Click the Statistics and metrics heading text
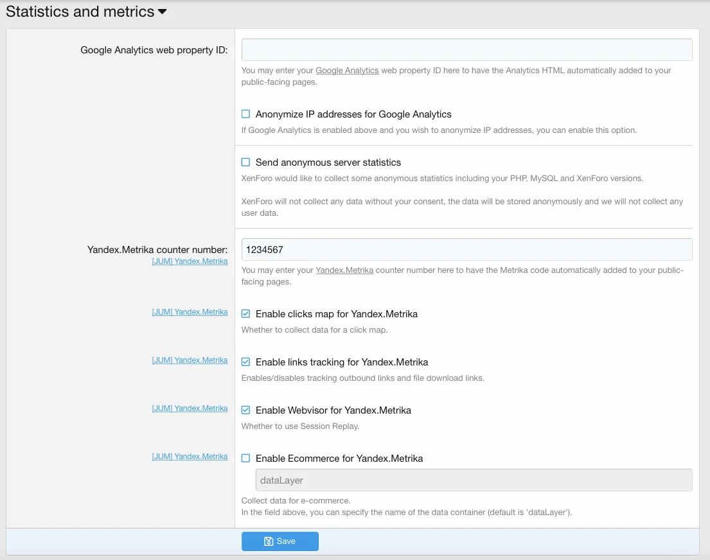 click(80, 12)
